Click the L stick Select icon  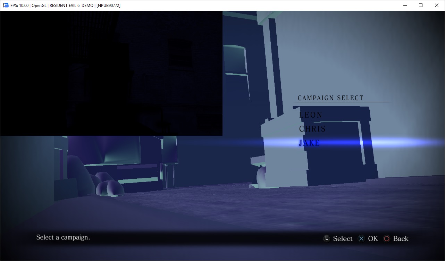pos(326,238)
